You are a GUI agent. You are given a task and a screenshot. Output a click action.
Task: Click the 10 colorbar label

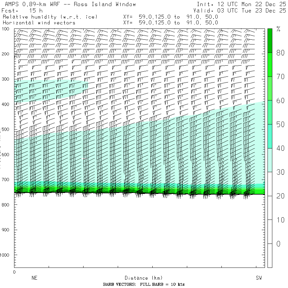pyautogui.click(x=280, y=220)
